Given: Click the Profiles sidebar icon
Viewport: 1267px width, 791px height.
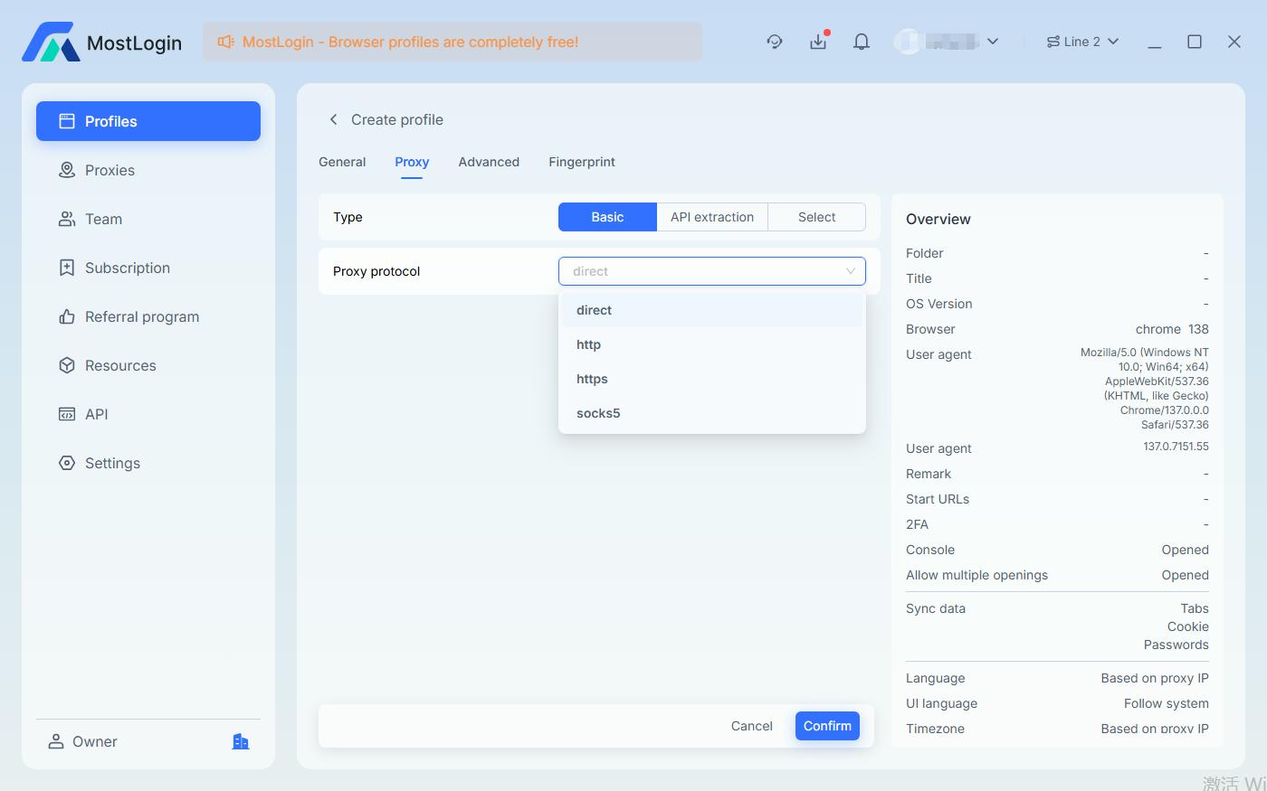Looking at the screenshot, I should pyautogui.click(x=67, y=121).
